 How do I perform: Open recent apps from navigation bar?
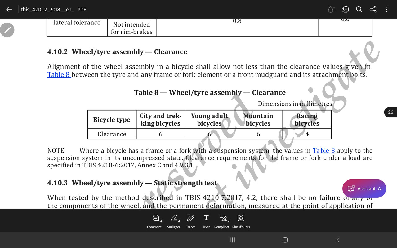click(x=232, y=240)
